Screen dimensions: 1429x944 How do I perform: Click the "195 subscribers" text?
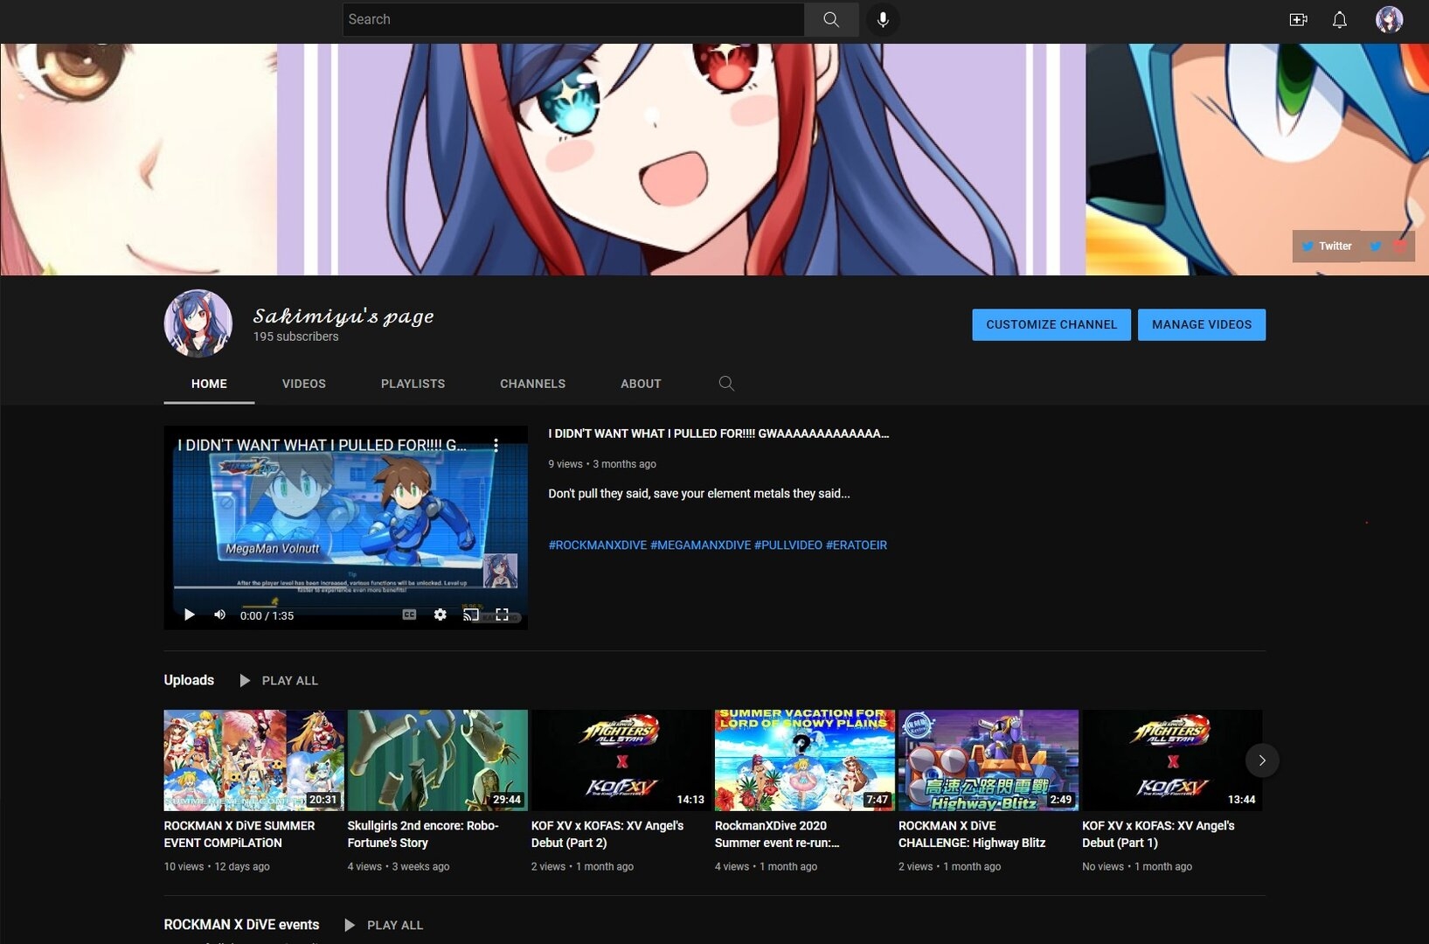pyautogui.click(x=295, y=337)
